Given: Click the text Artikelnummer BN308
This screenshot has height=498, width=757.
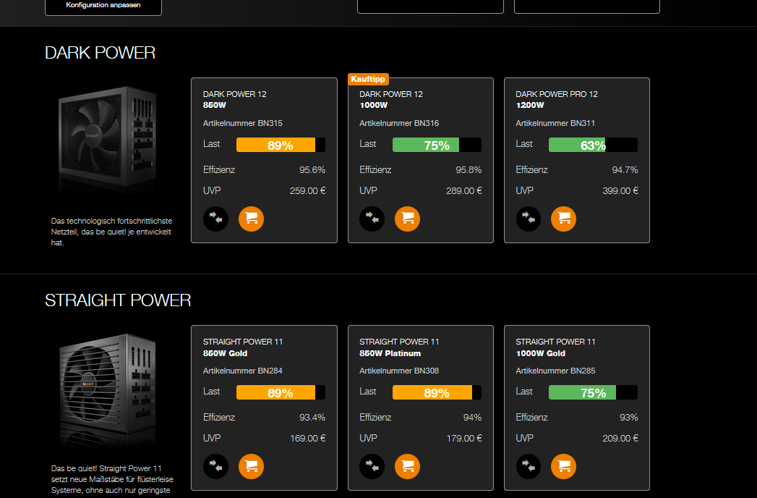Looking at the screenshot, I should (x=399, y=371).
